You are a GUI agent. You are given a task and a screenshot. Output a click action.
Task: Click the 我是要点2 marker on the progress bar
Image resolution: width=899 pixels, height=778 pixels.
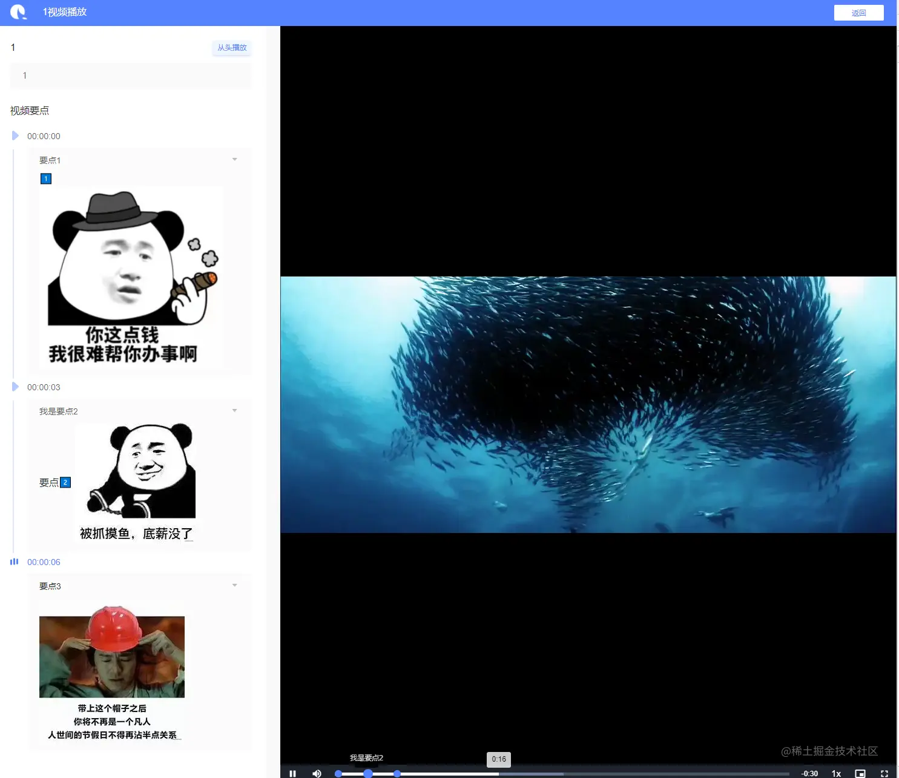(x=367, y=774)
